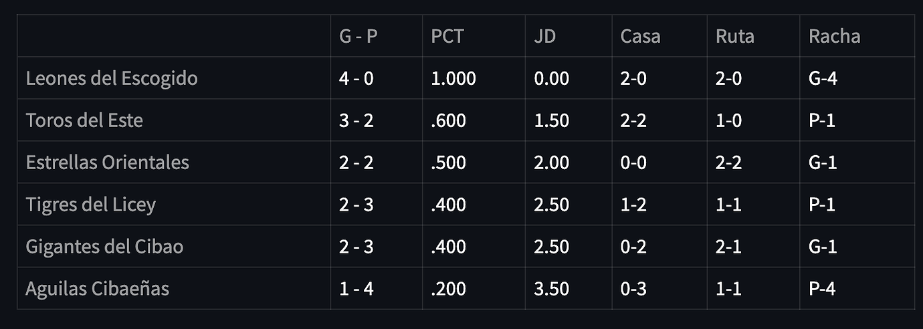
Task: Select the Racha column header
Action: point(834,36)
